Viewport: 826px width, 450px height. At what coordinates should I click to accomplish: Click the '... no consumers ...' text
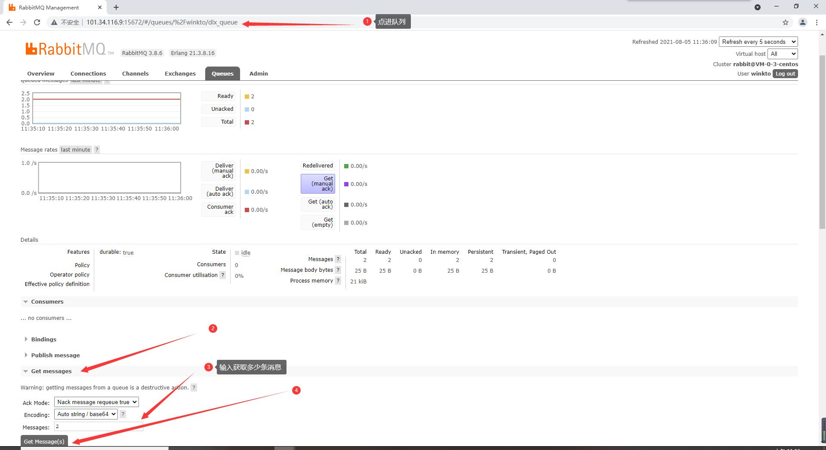(x=46, y=318)
